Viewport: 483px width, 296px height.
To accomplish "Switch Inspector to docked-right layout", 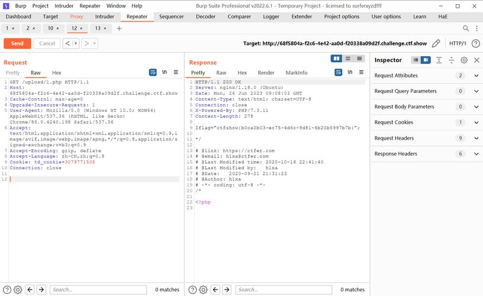I will tap(426, 60).
